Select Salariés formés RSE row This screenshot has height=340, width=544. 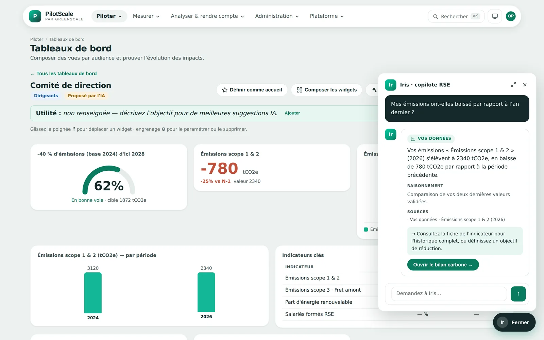pyautogui.click(x=388, y=314)
